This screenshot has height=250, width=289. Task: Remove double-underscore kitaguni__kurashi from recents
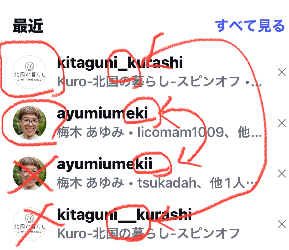click(x=282, y=224)
